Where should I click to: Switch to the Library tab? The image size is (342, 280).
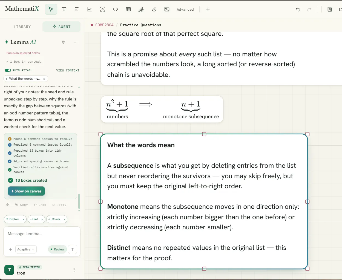[x=22, y=27]
